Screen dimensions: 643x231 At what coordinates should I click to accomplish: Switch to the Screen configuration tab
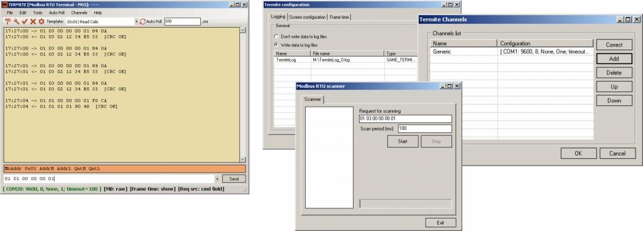click(x=308, y=17)
